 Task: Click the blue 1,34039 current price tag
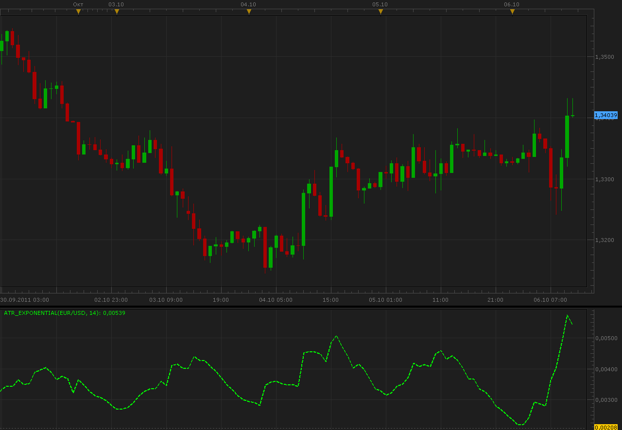tap(606, 115)
